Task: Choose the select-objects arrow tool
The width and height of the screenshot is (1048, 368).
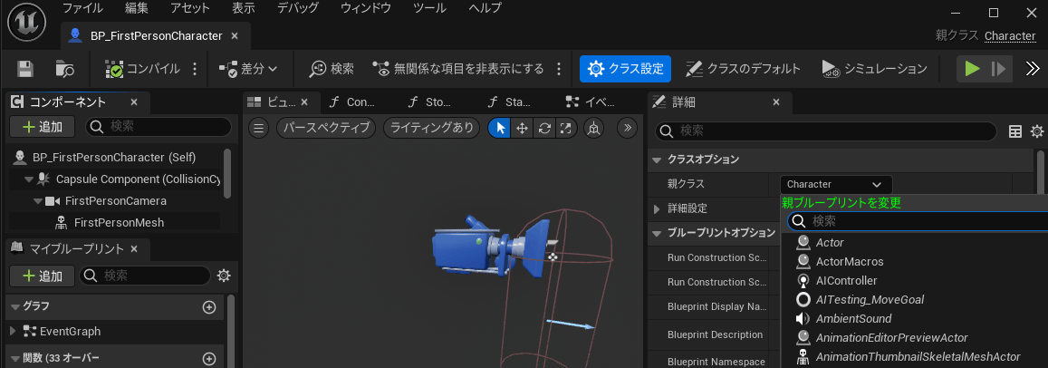Action: [x=499, y=128]
